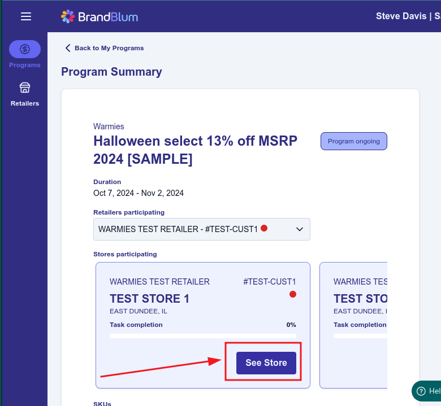
Task: Follow the Back to My Programs link
Action: tap(109, 48)
